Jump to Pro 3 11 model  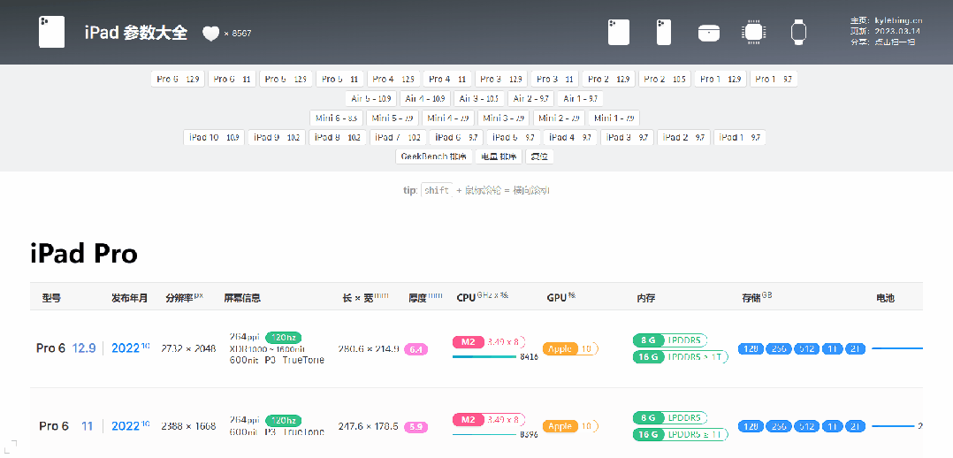(x=554, y=79)
